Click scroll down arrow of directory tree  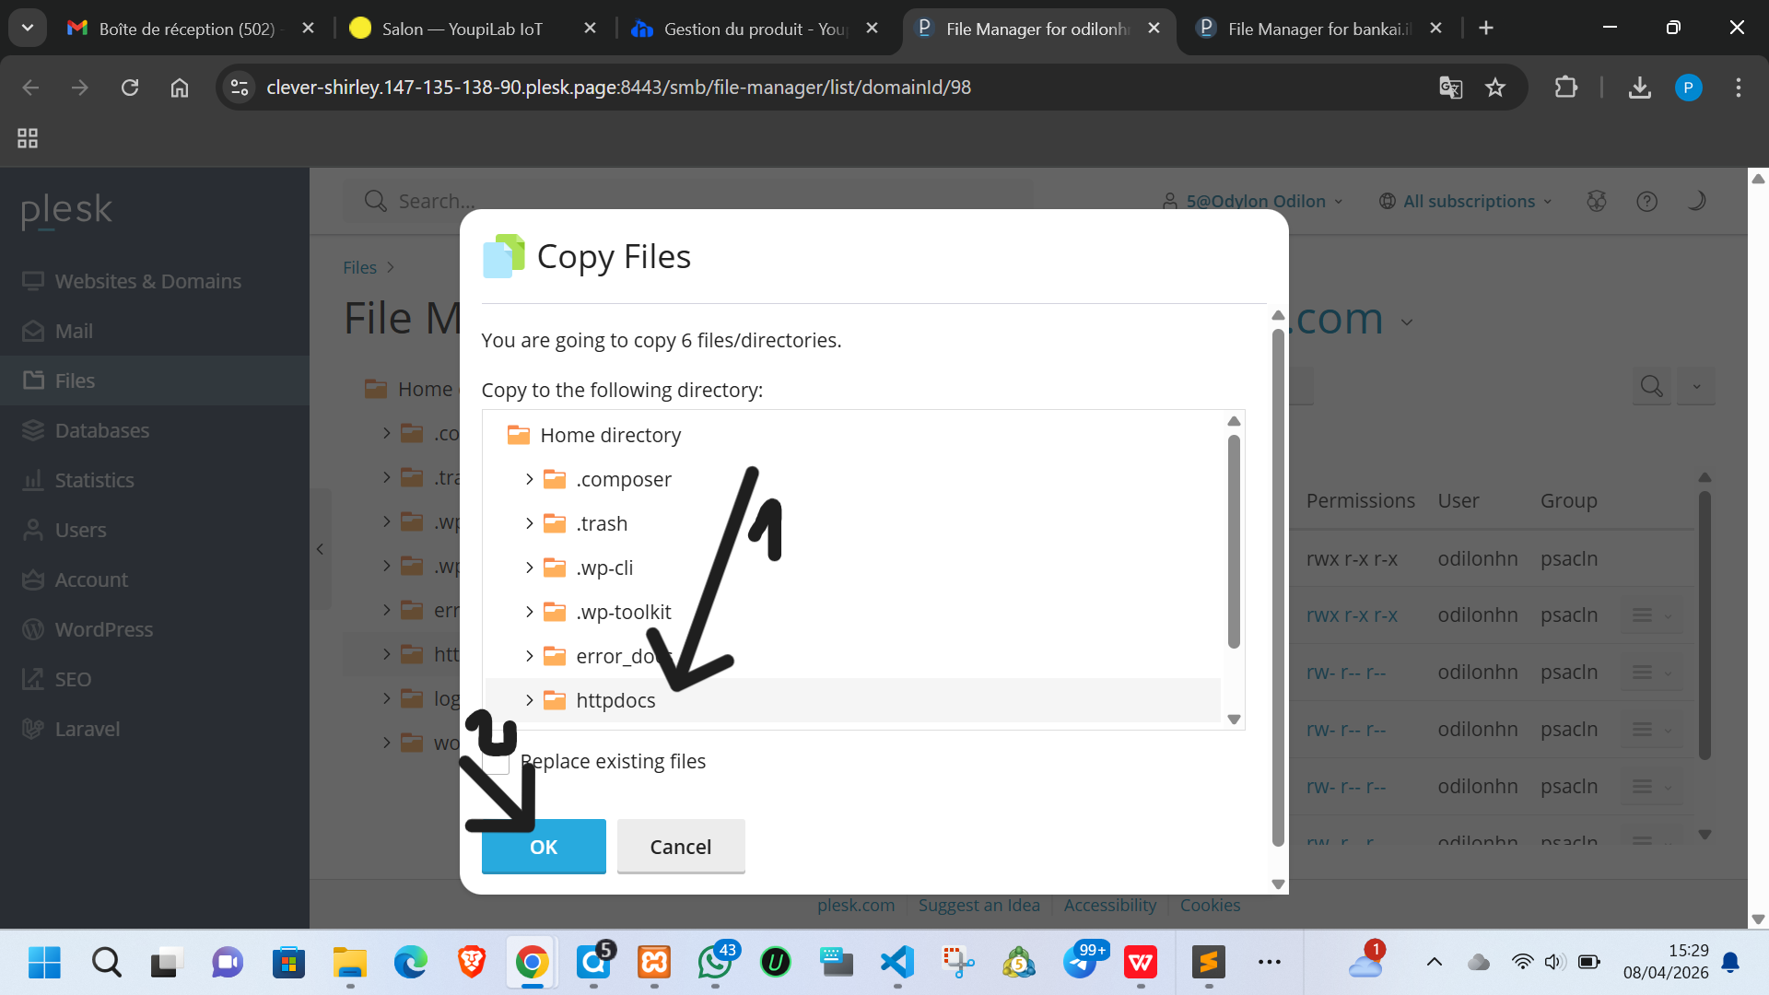coord(1234,720)
